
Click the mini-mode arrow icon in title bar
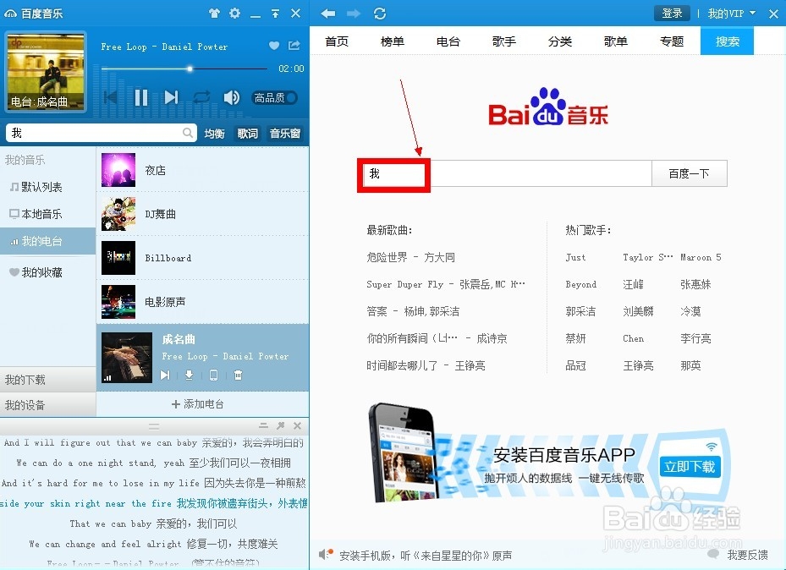275,14
